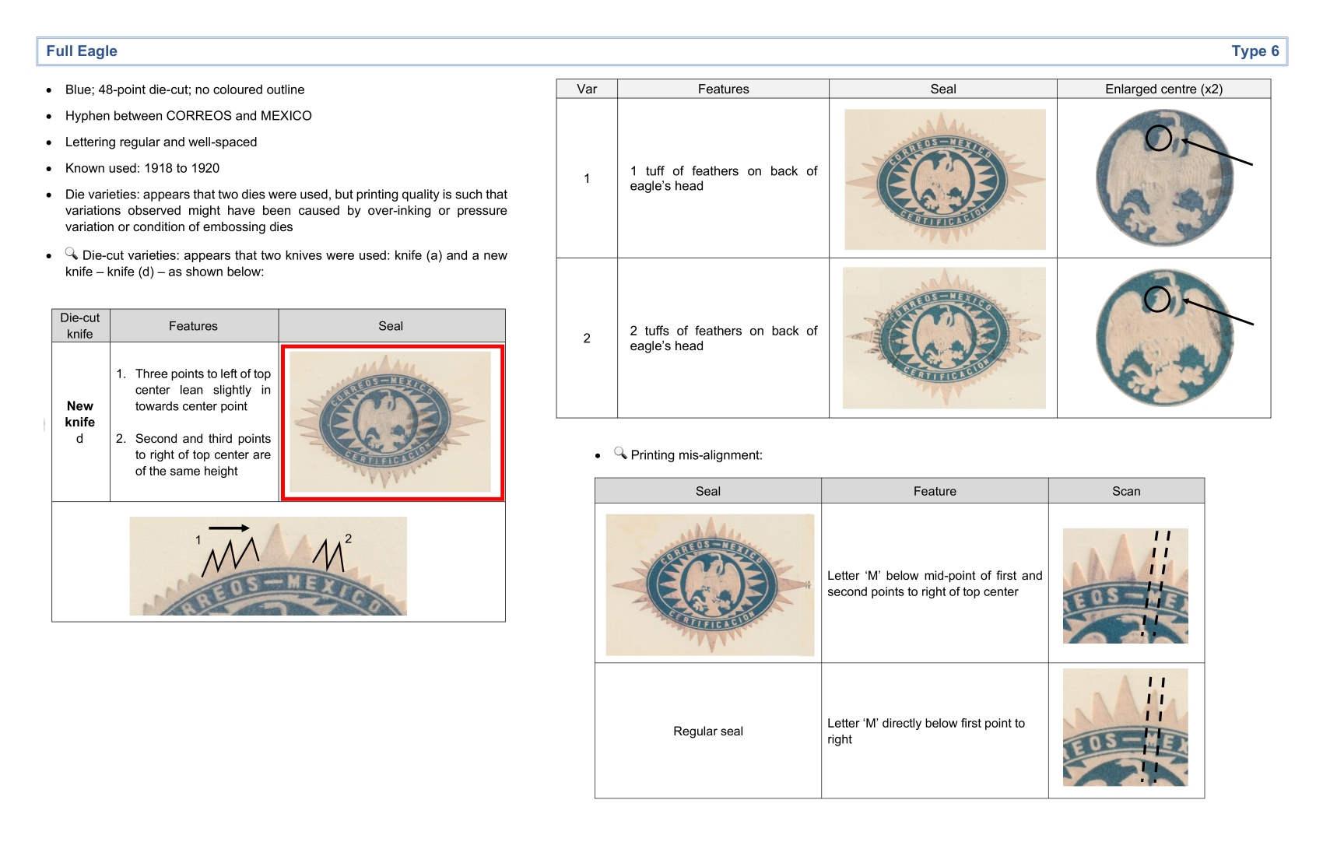The image size is (1323, 856).
Task: Click the scan image with mid-point 'M' alignment
Action: point(1125,585)
